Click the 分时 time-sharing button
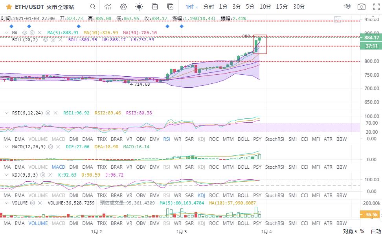 point(209,7)
